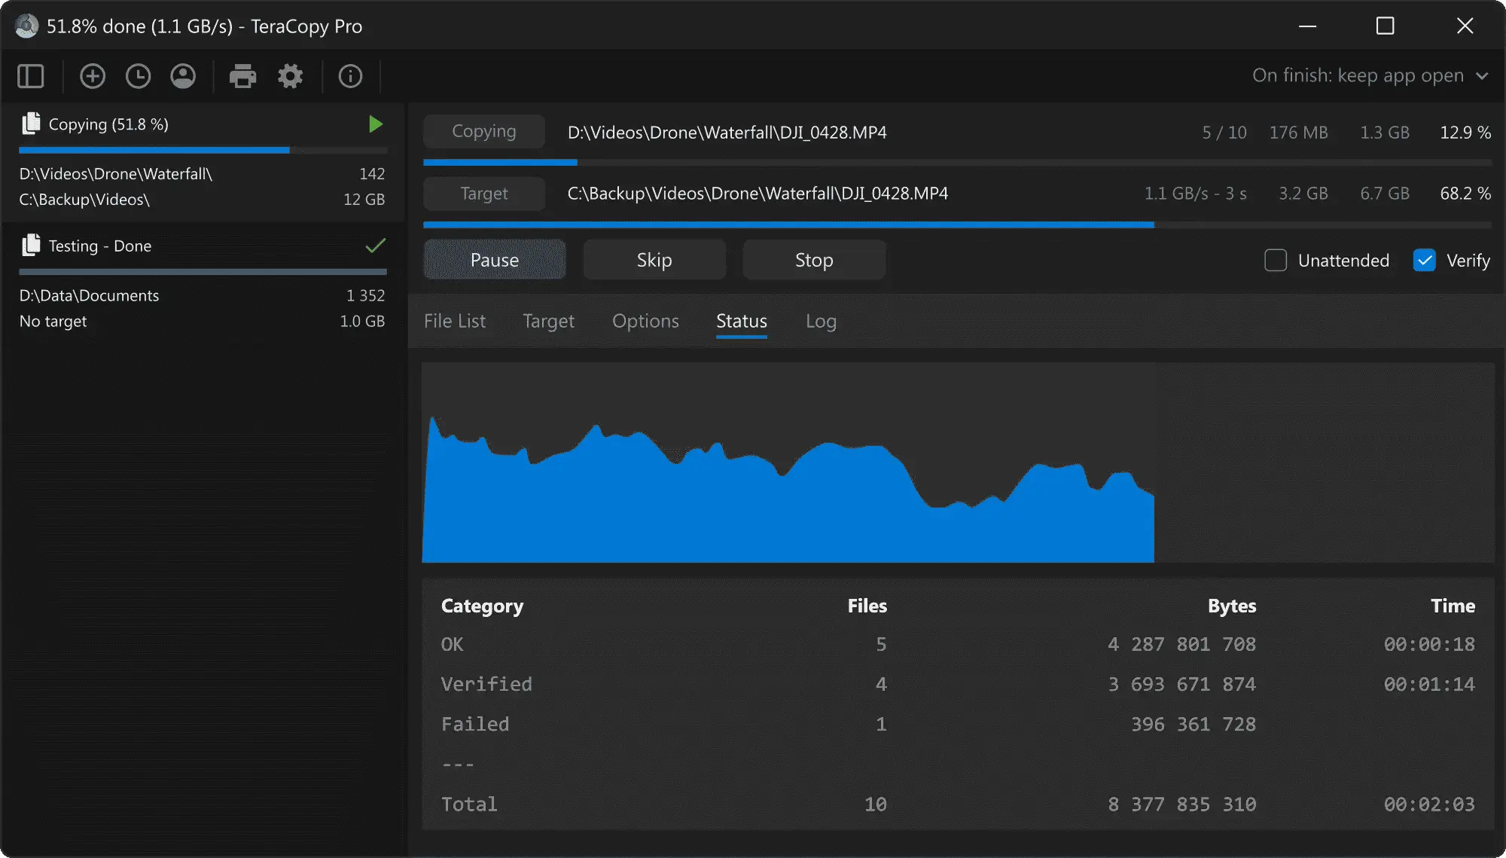This screenshot has height=858, width=1506.
Task: Skip the current file
Action: coord(654,260)
